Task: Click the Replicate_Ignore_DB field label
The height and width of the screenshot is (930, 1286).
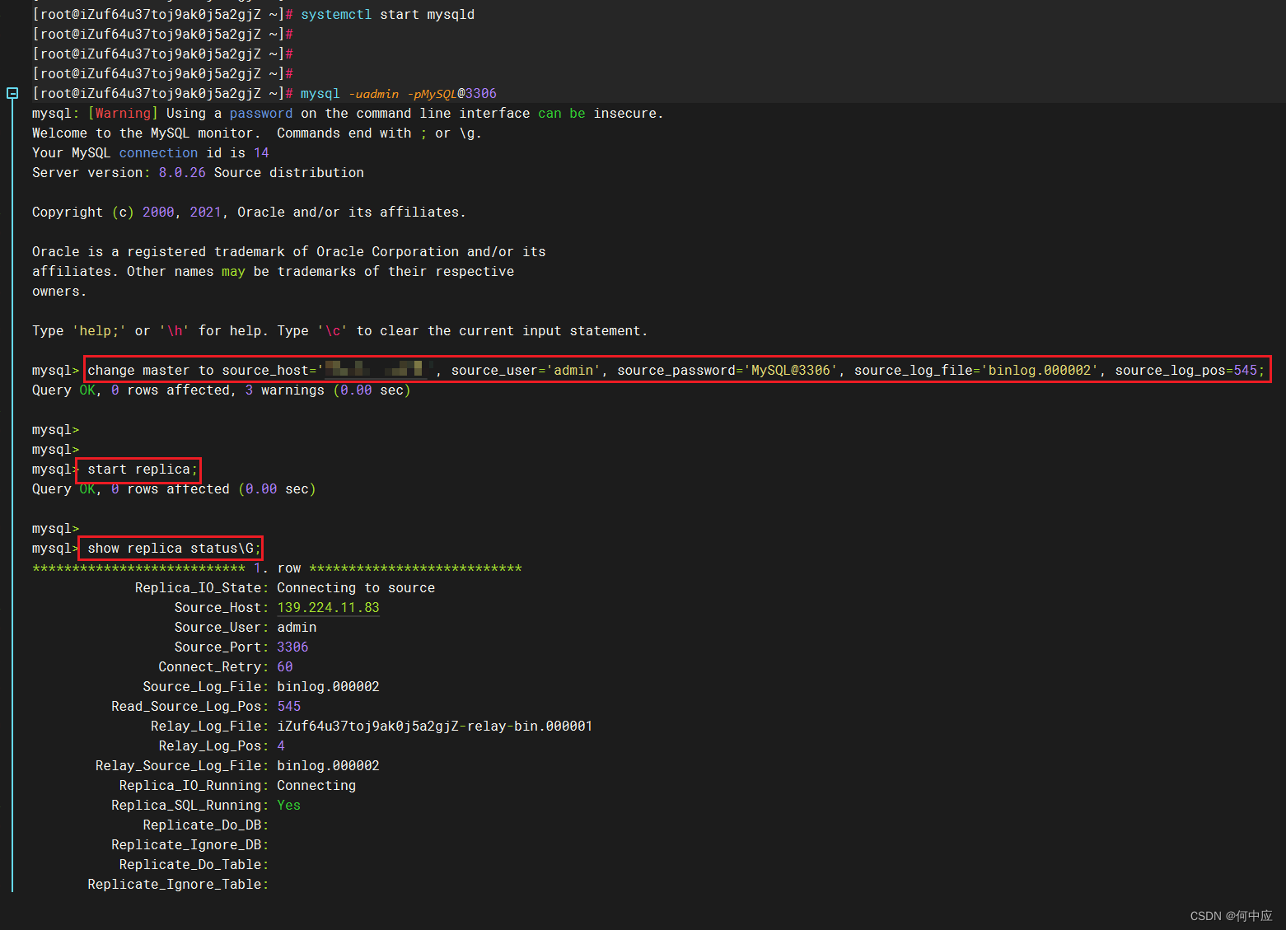Action: (190, 845)
